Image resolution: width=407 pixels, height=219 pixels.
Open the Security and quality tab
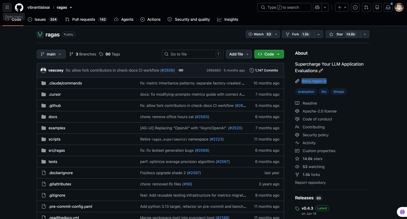(189, 19)
